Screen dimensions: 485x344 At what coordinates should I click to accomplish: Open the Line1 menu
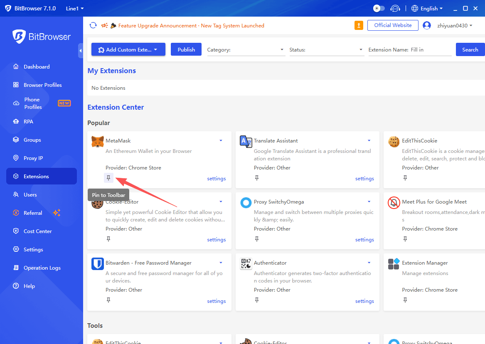[74, 8]
